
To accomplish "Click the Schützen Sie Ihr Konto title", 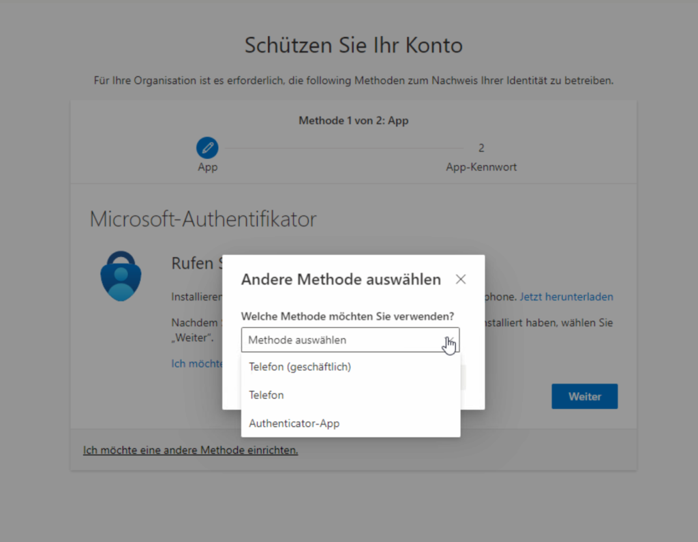I will click(x=354, y=46).
